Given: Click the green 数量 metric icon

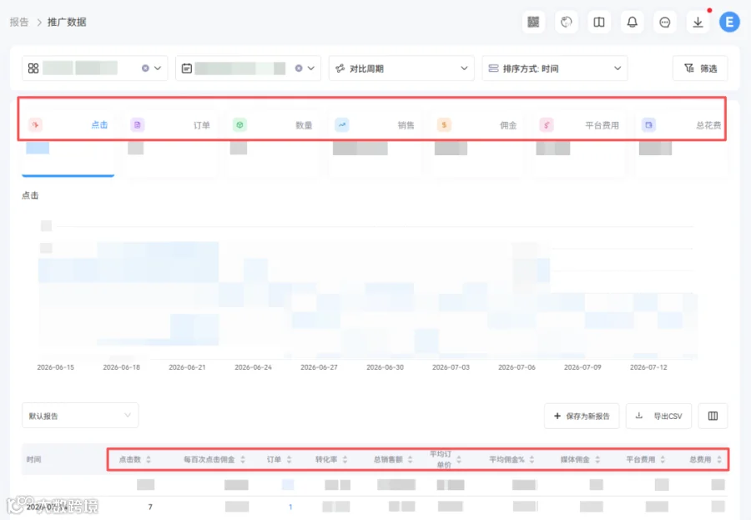Looking at the screenshot, I should point(239,125).
